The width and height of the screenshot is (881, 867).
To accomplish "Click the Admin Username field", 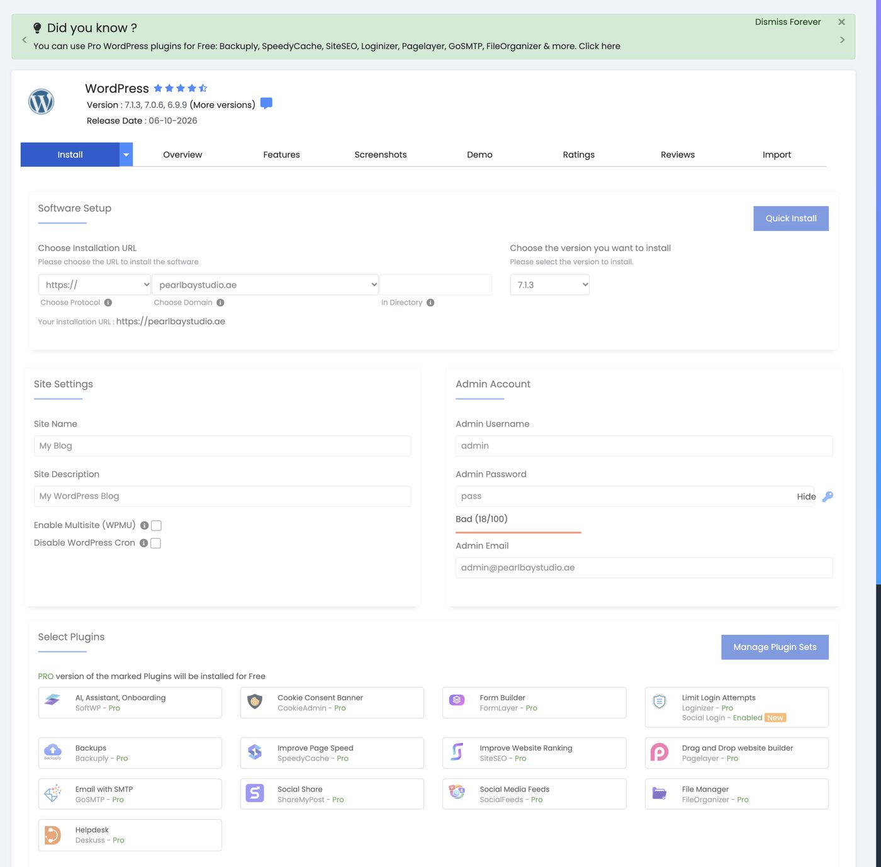I will click(644, 445).
